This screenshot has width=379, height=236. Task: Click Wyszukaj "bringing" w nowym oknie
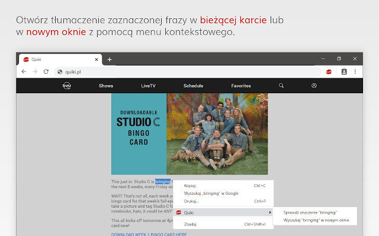click(316, 220)
